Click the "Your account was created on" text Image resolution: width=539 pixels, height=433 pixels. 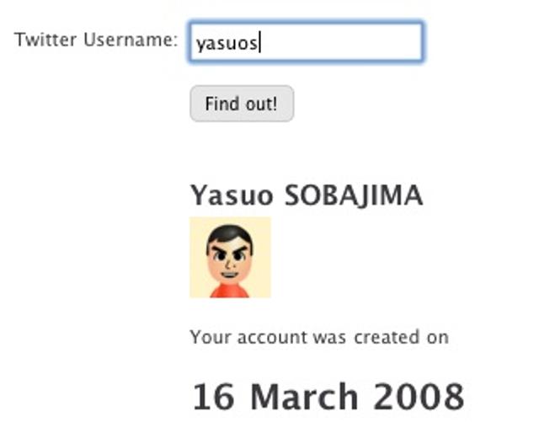tap(318, 338)
